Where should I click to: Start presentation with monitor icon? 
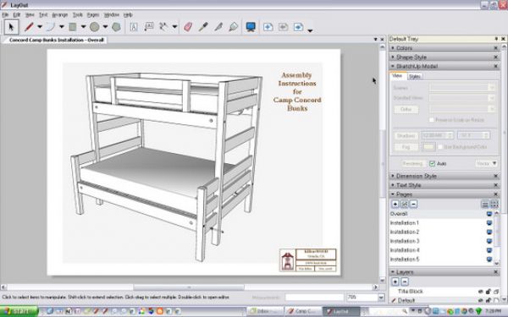pyautogui.click(x=251, y=27)
